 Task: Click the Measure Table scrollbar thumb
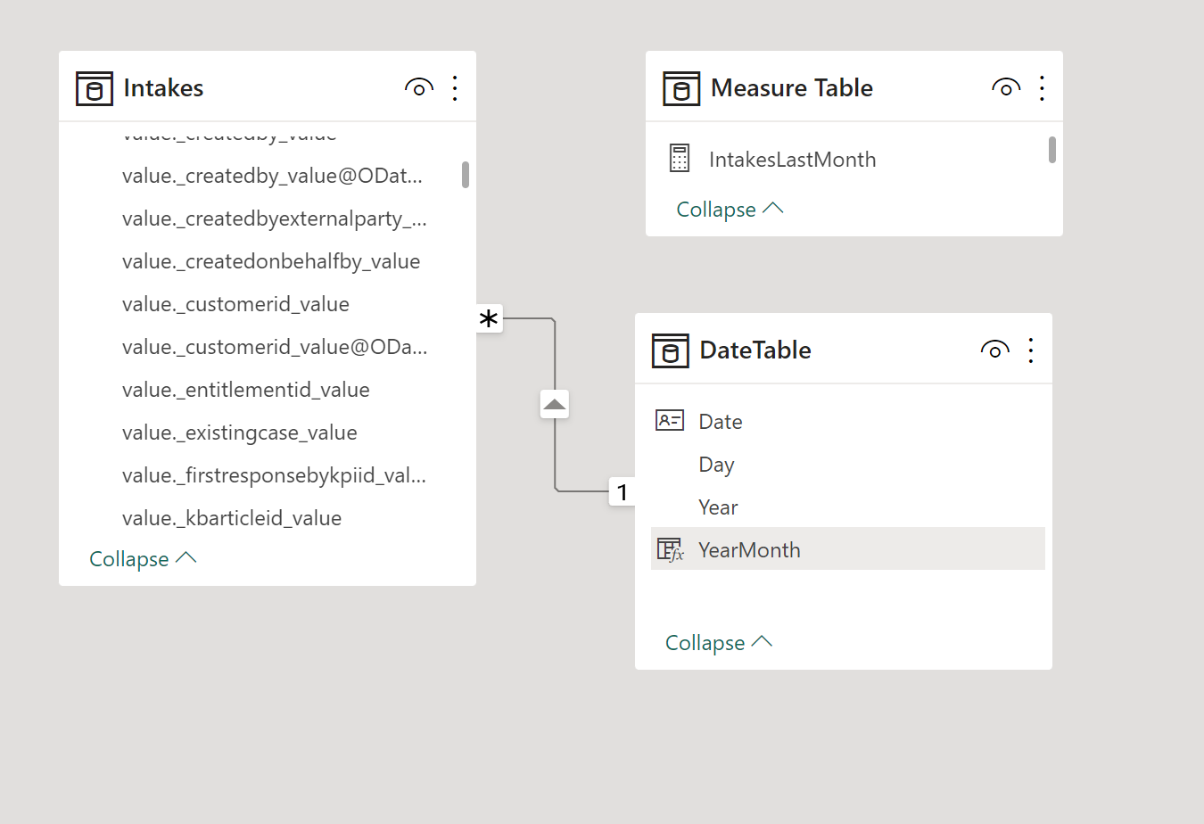tap(1052, 150)
